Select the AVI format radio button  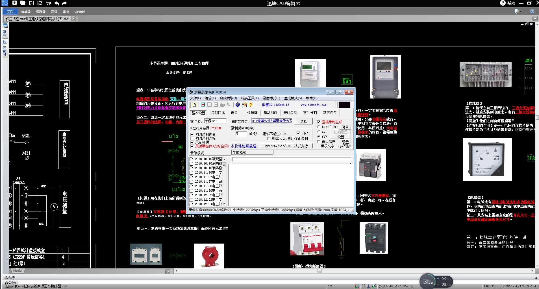click(x=319, y=132)
